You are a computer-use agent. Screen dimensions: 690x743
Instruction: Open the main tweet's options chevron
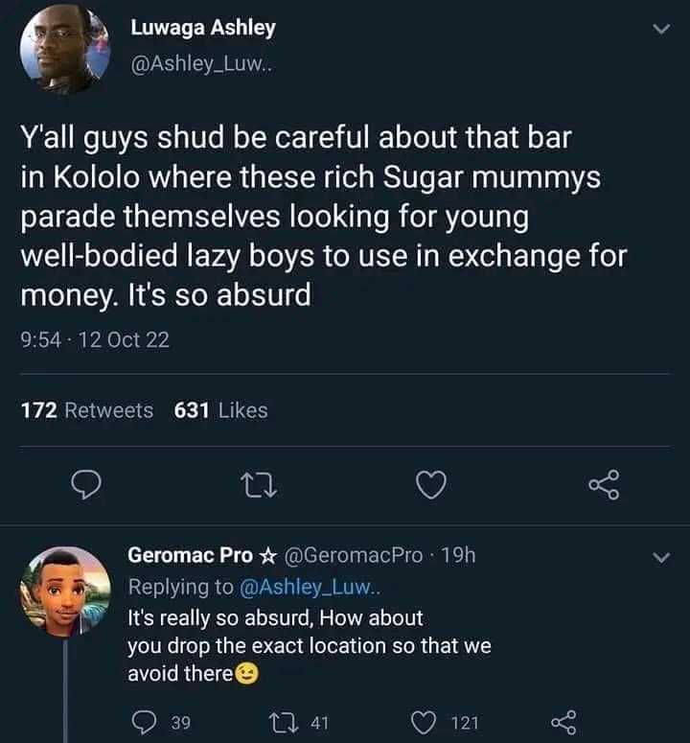pyautogui.click(x=658, y=30)
